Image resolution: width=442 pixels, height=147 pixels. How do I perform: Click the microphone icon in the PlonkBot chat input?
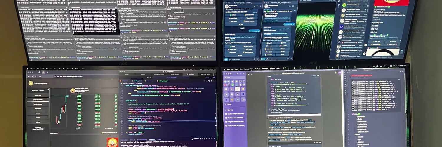pyautogui.click(x=258, y=59)
